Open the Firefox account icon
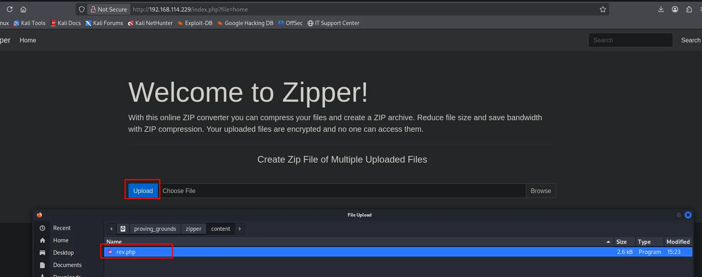Screen dimensions: 702x277 pos(675,9)
